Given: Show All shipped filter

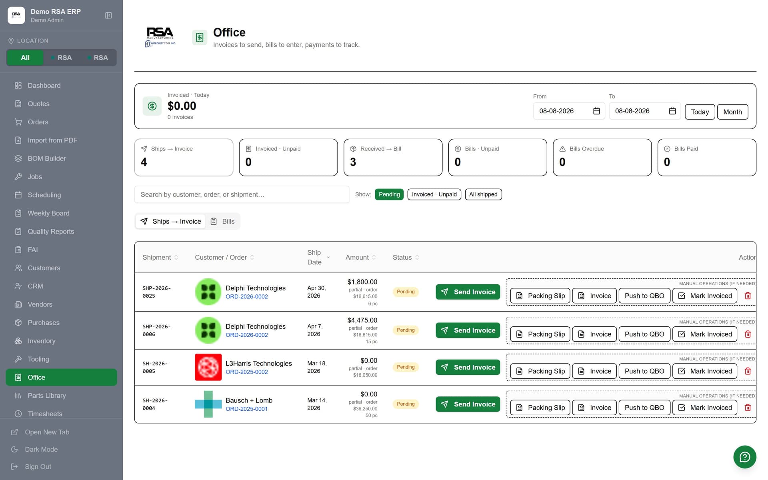Looking at the screenshot, I should 483,194.
